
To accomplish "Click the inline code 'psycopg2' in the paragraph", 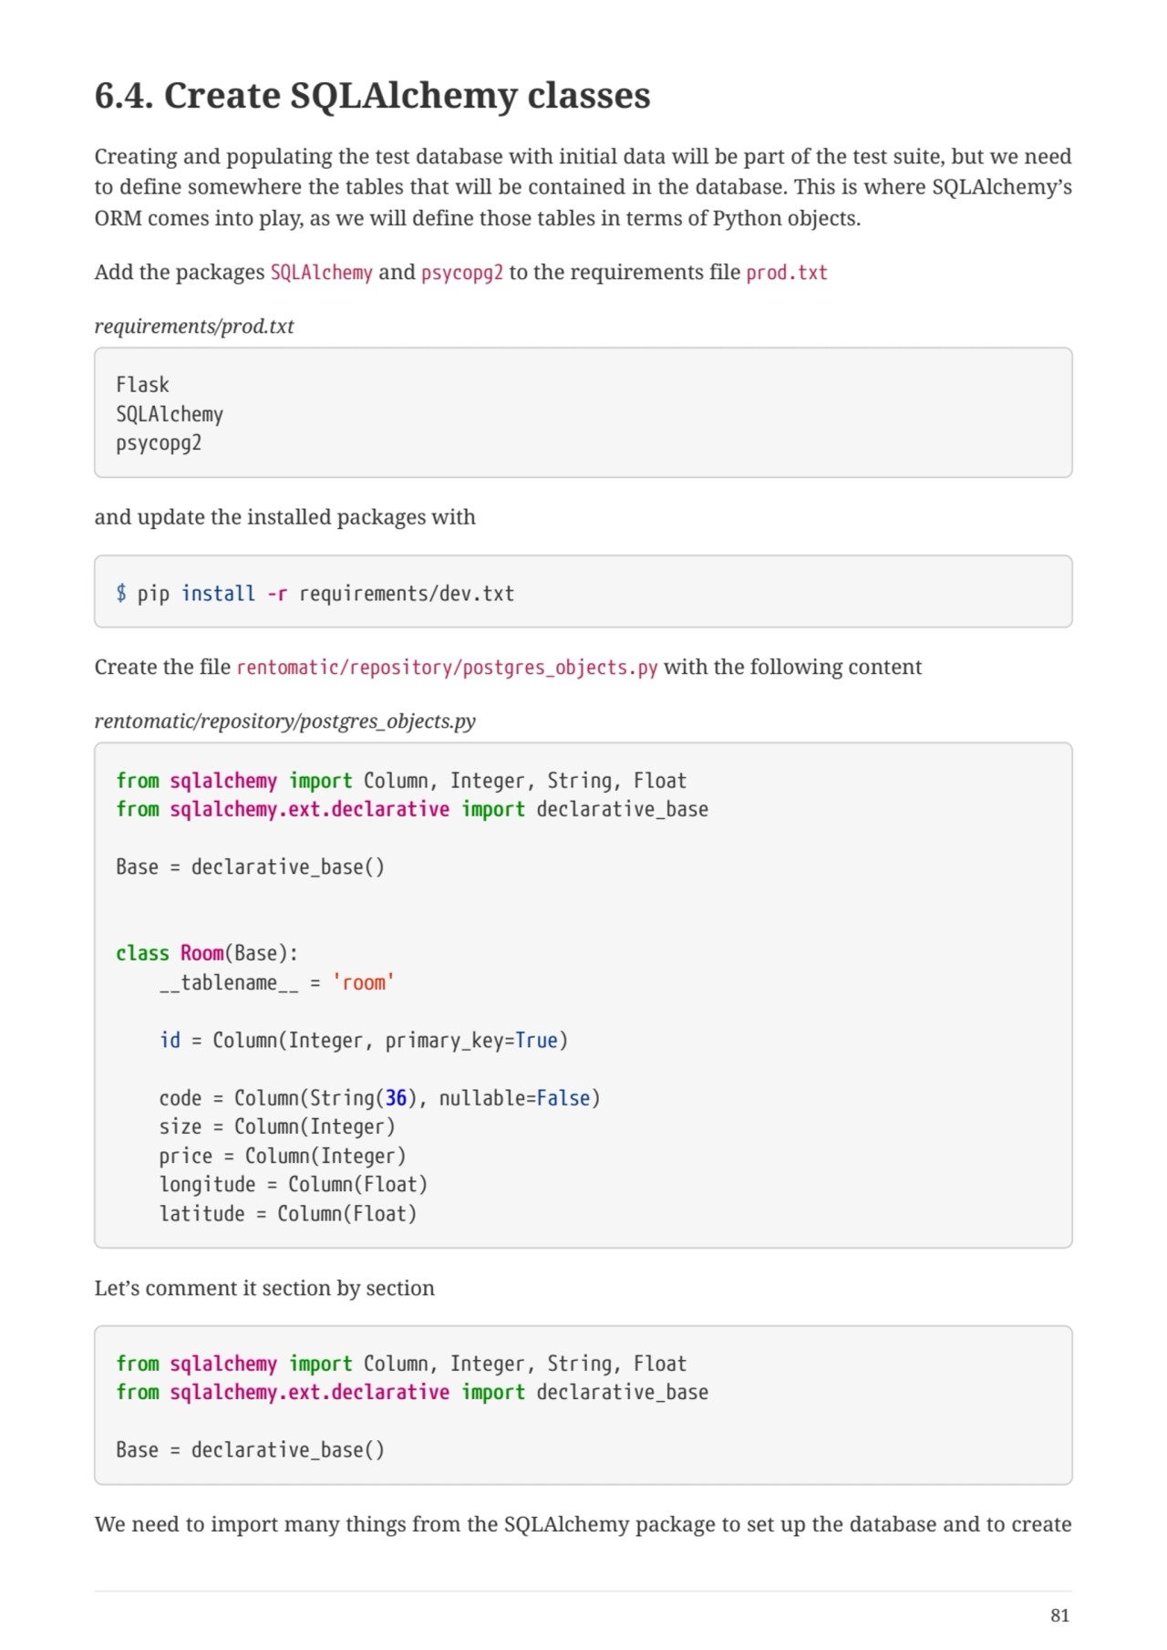I will [461, 273].
